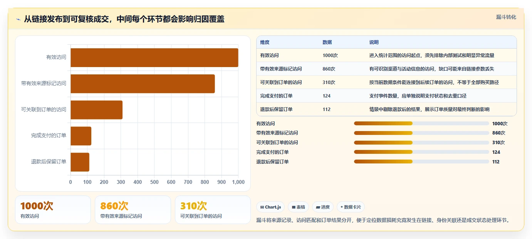Click the x-axis tick 0
The width and height of the screenshot is (532, 239).
click(70, 182)
